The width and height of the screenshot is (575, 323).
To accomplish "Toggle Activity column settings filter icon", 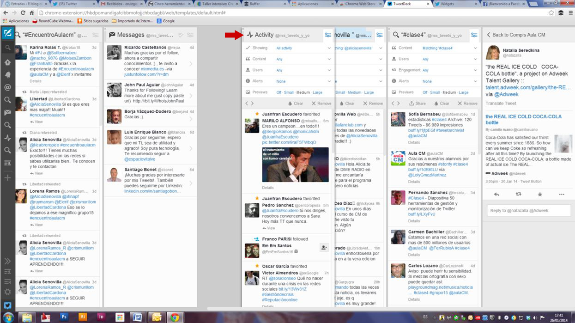I will tap(327, 35).
